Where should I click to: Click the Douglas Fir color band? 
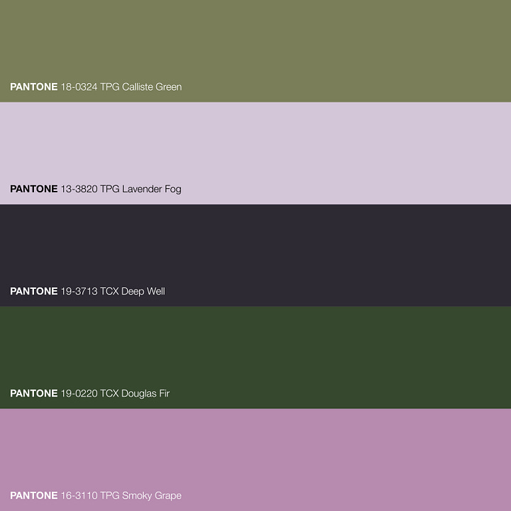[x=255, y=358]
